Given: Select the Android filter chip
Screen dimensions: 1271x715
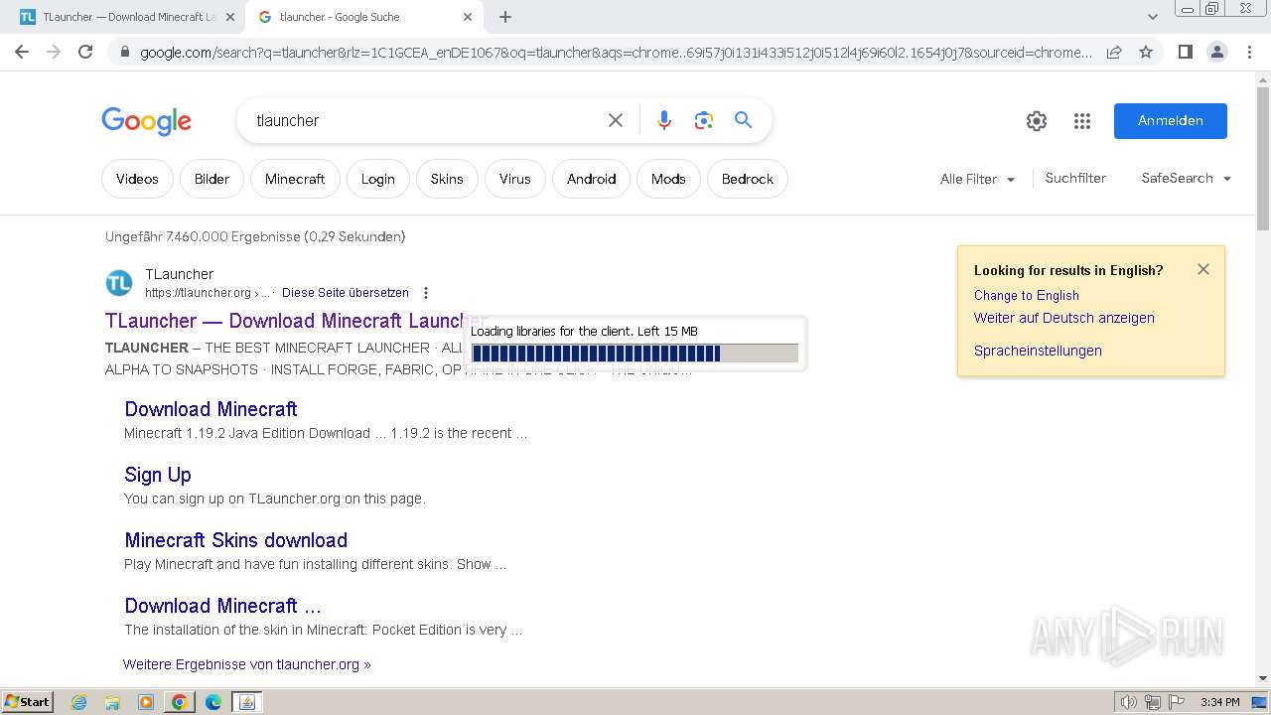Looking at the screenshot, I should (x=592, y=179).
